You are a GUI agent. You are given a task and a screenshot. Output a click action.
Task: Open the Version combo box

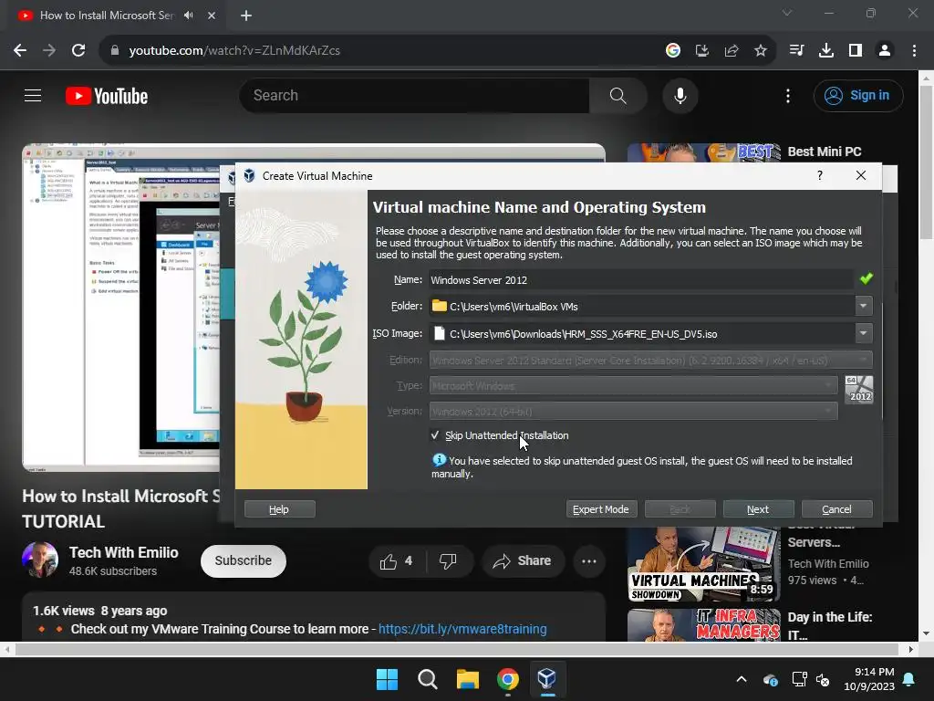coord(633,412)
